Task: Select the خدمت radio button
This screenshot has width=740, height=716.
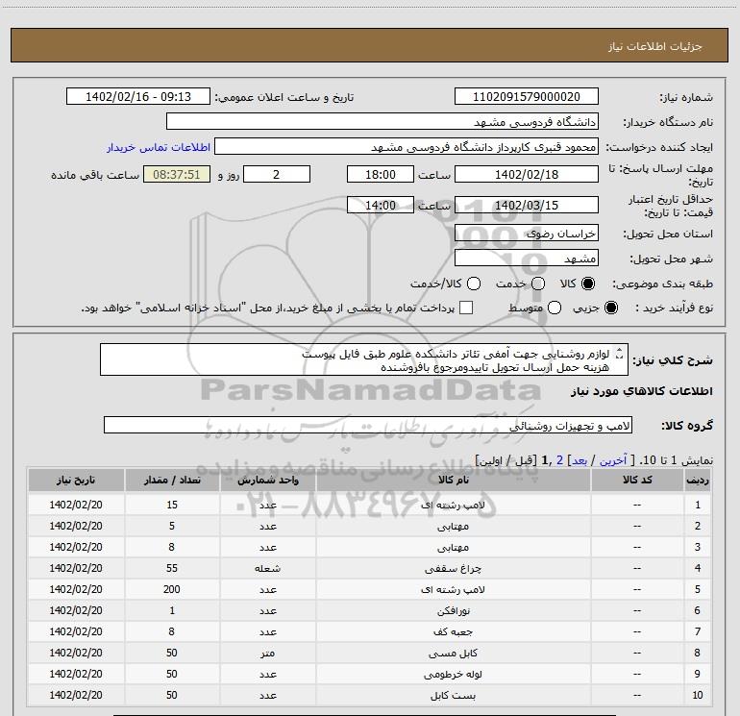Action: point(538,284)
